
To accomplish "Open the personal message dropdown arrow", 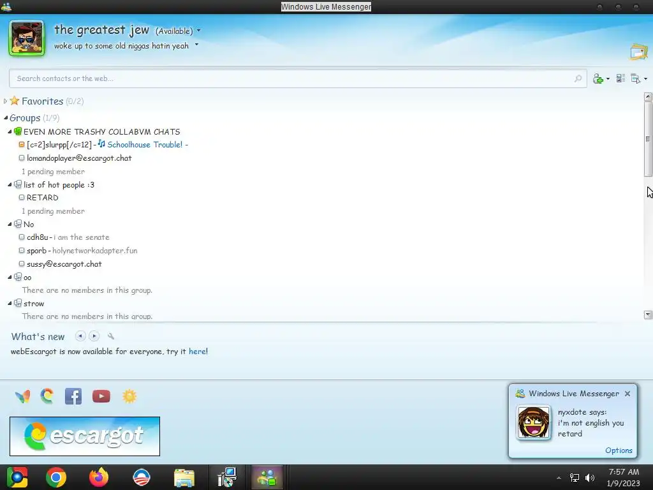I will (196, 45).
